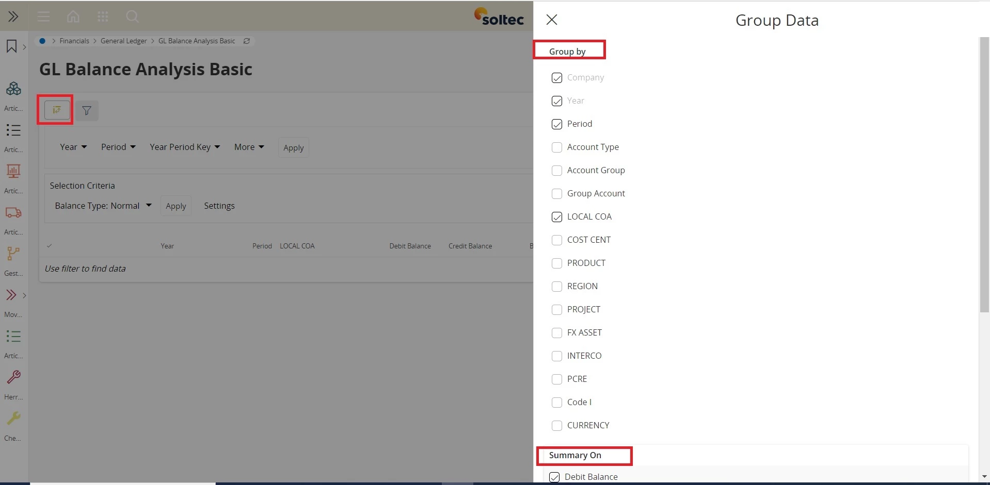Open the sidebar delivery truck icon
The width and height of the screenshot is (990, 485).
13,212
